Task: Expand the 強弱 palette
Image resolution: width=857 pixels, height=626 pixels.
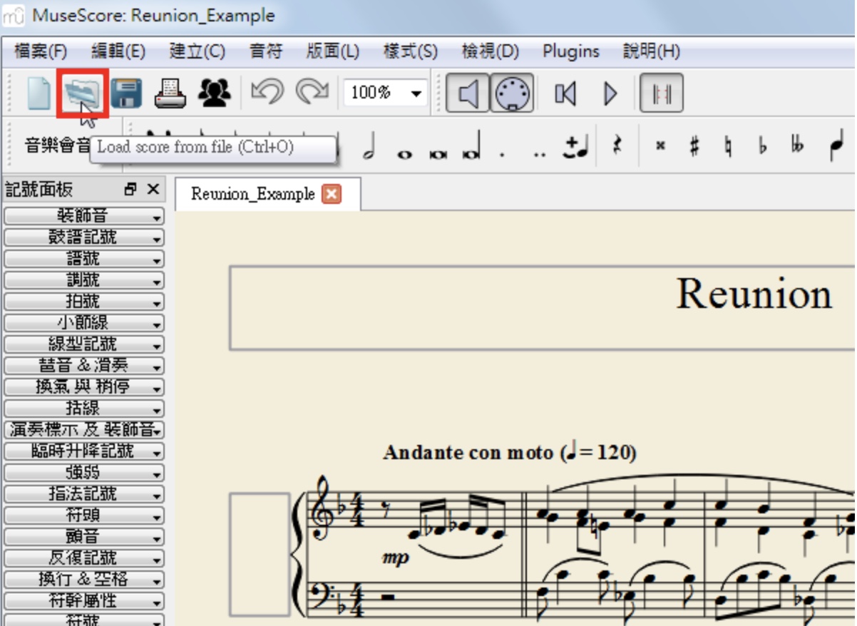Action: click(x=83, y=473)
